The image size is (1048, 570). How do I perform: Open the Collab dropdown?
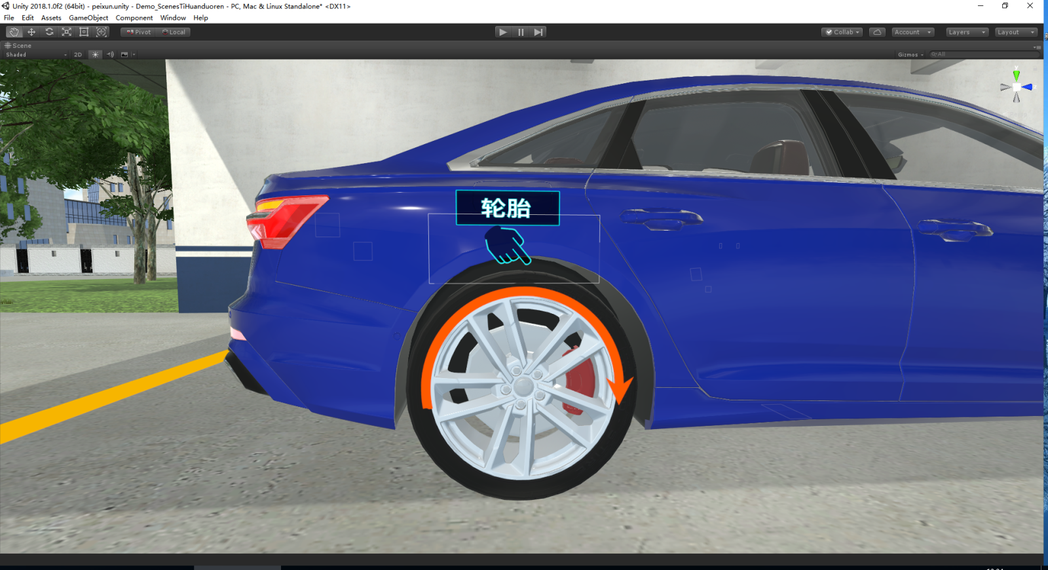point(842,32)
